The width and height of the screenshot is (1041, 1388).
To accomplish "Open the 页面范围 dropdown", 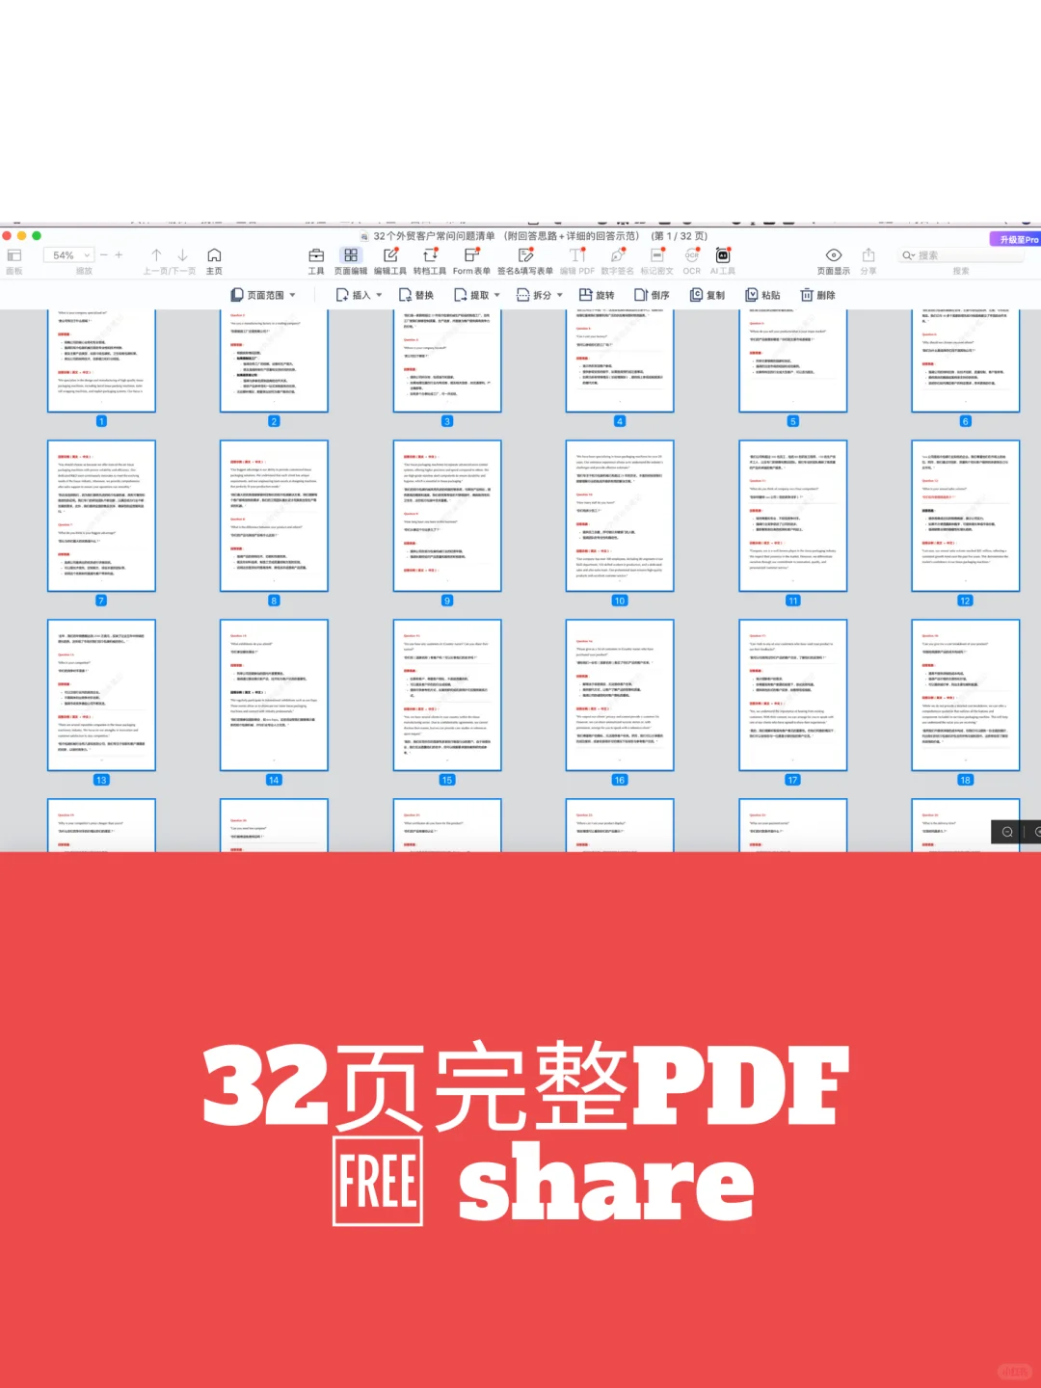I will coord(260,295).
